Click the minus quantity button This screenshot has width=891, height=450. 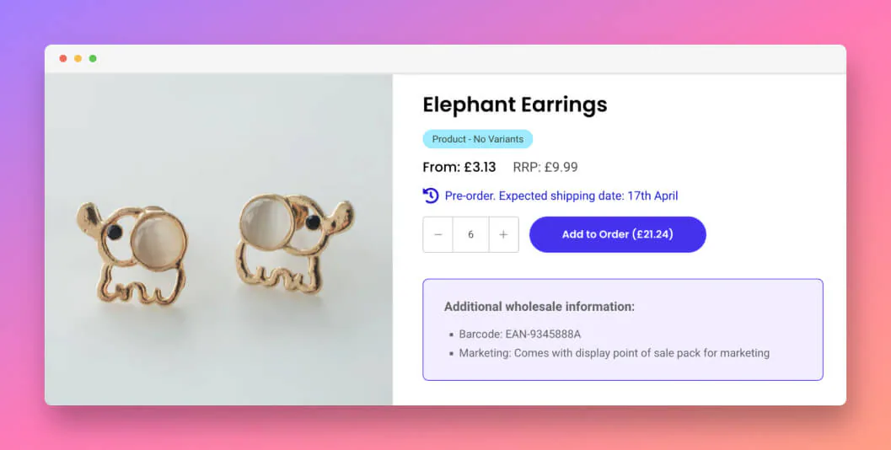click(438, 234)
